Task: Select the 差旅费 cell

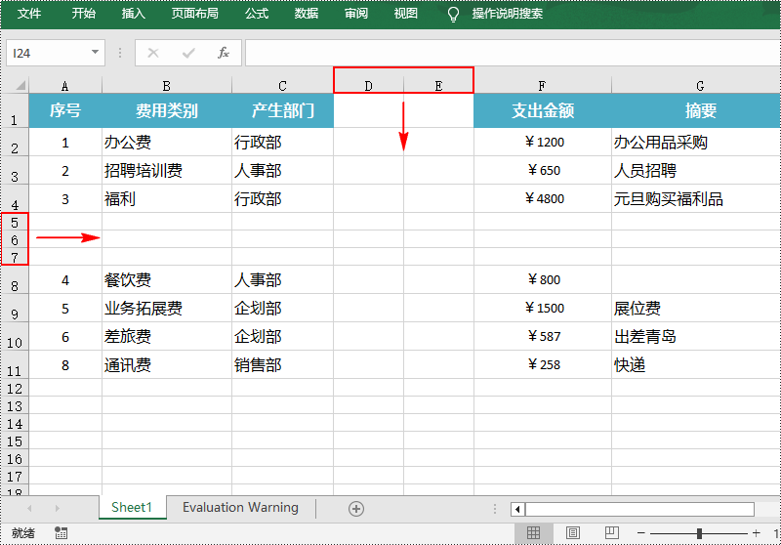Action: (x=167, y=337)
